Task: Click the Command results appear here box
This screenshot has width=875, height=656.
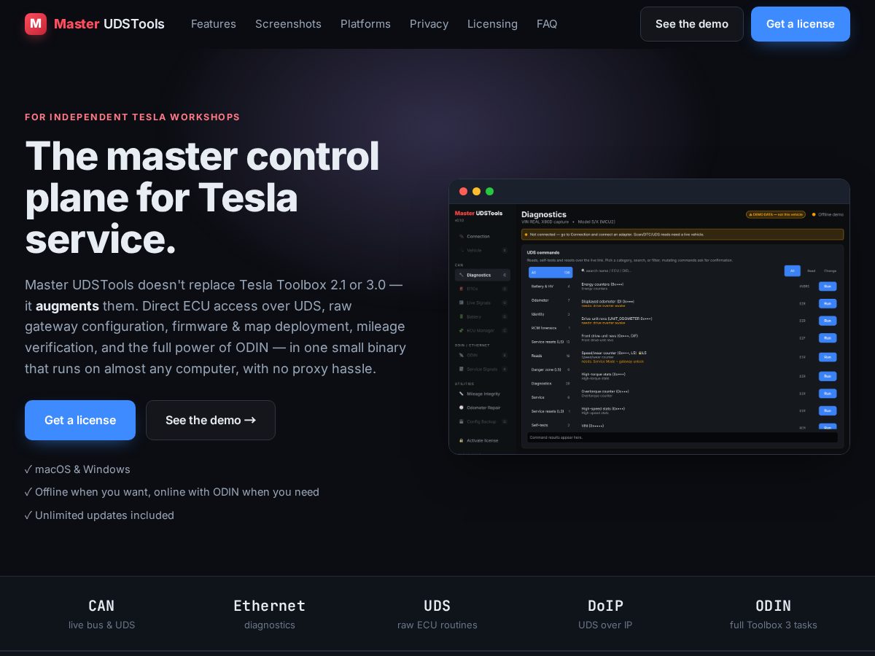Action: pos(682,437)
